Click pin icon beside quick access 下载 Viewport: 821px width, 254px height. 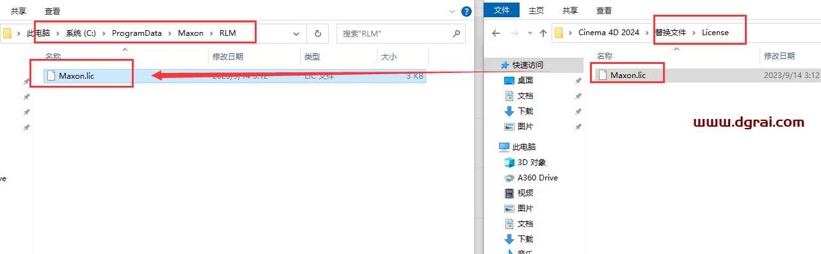coord(578,112)
